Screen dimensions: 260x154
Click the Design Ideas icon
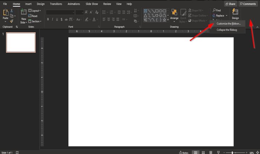tap(235, 13)
